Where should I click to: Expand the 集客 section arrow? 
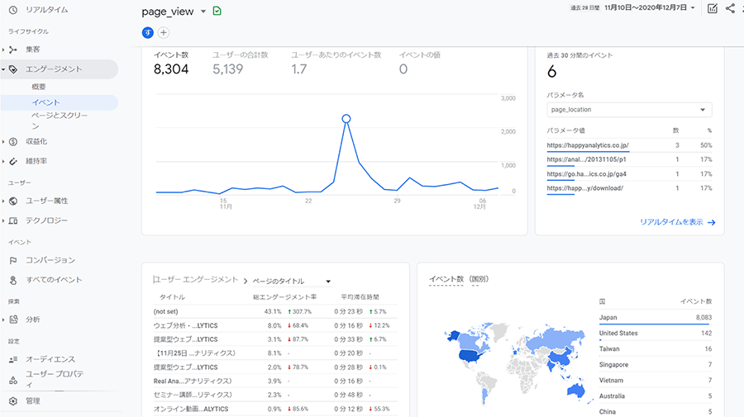3,50
